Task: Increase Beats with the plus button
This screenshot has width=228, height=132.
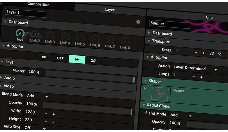Action: [x=203, y=53]
